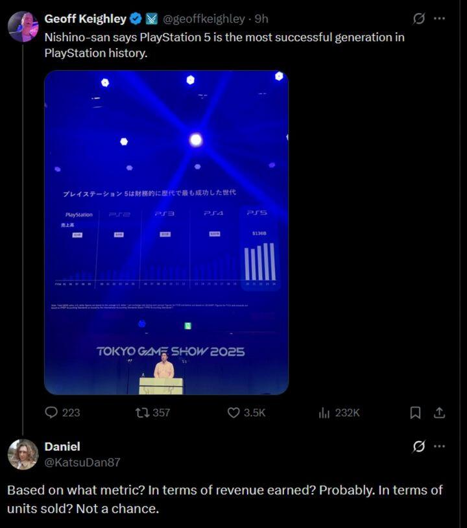Open Geoff Keighley's profile picture
Image resolution: width=467 pixels, height=528 pixels.
pyautogui.click(x=23, y=27)
